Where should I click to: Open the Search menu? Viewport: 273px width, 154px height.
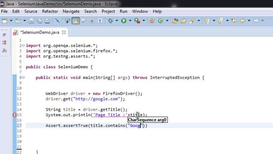tap(90, 12)
